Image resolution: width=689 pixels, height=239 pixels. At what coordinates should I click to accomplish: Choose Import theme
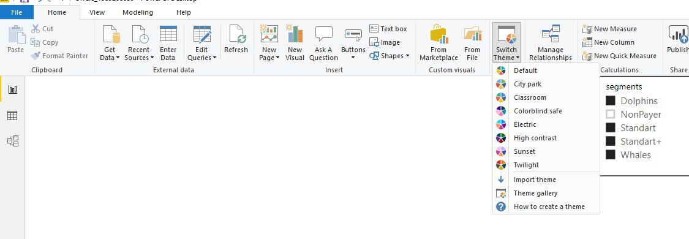click(x=546, y=179)
